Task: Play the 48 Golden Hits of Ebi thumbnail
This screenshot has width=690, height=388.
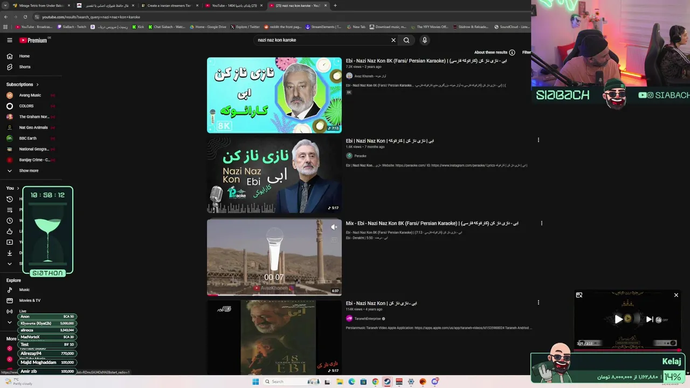Action: point(274,338)
